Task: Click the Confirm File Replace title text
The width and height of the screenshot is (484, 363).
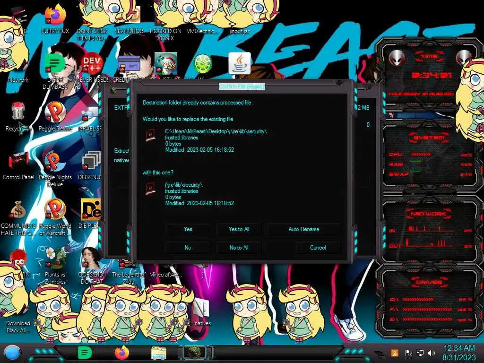Action: 242,87
